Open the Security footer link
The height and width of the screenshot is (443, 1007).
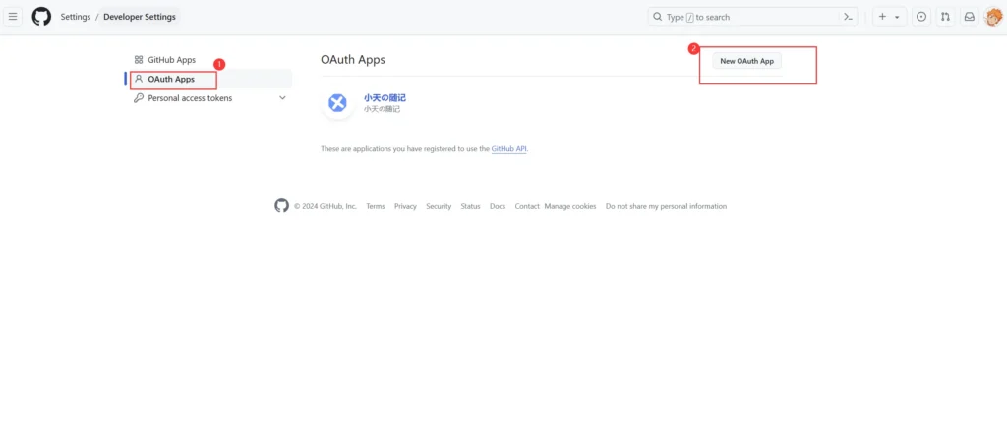click(439, 206)
